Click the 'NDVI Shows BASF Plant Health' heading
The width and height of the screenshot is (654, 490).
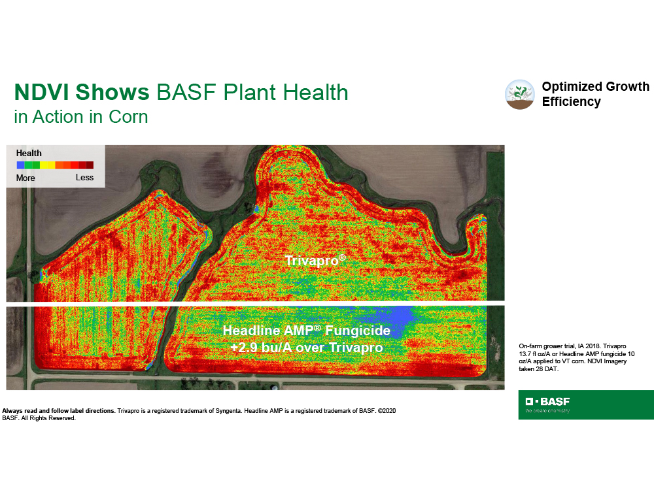pyautogui.click(x=181, y=92)
